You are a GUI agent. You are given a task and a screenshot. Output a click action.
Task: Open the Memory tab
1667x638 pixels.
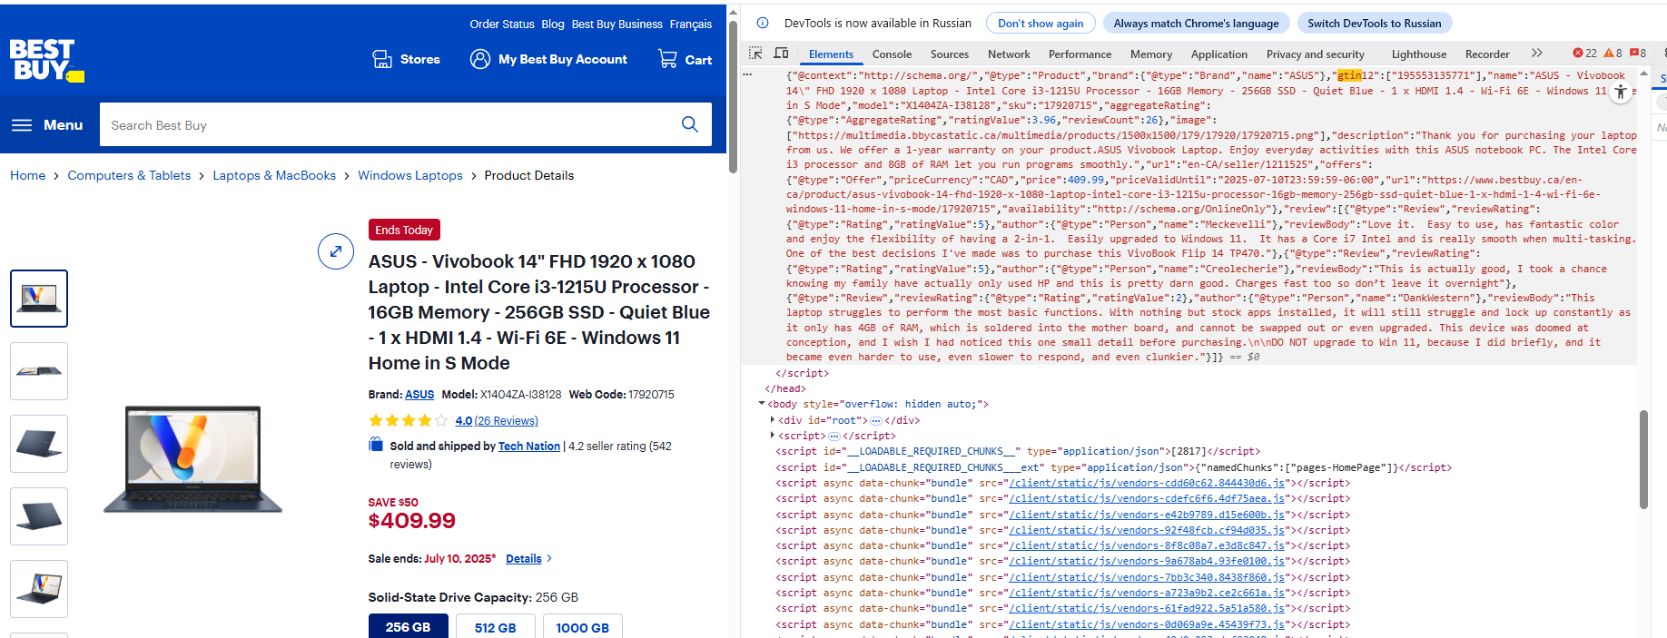[x=1151, y=54]
